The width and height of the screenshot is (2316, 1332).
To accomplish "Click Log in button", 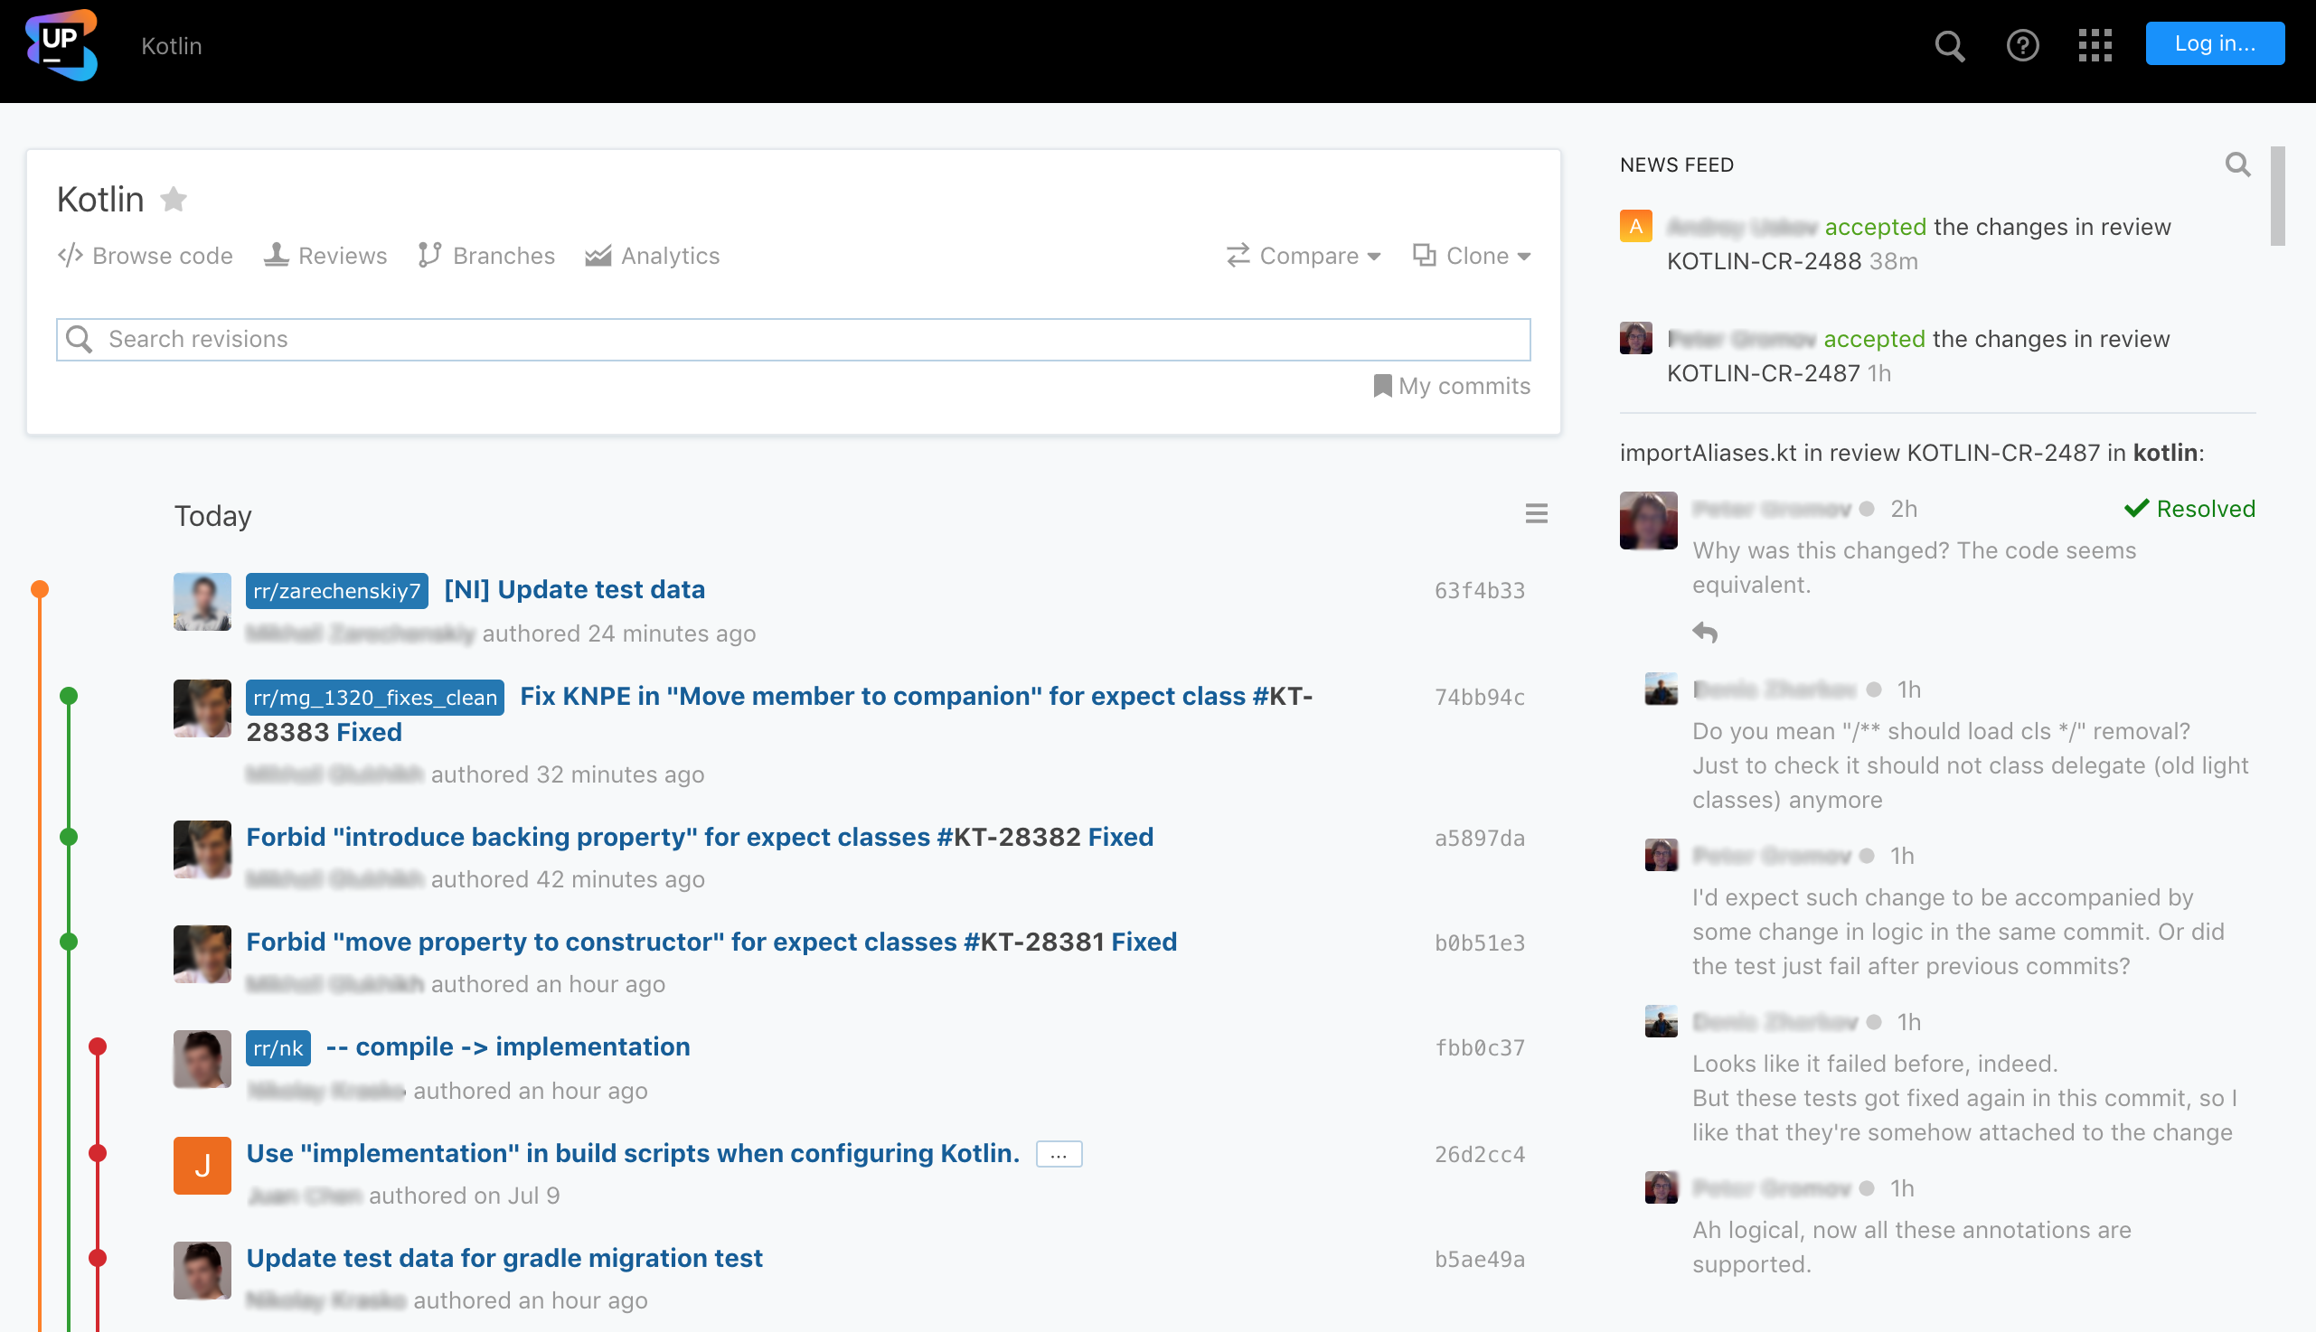I will [2214, 44].
